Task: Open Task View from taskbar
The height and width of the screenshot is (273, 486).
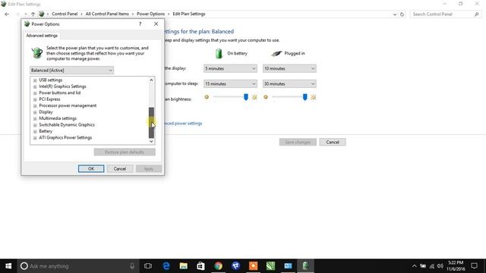Action: click(x=148, y=266)
